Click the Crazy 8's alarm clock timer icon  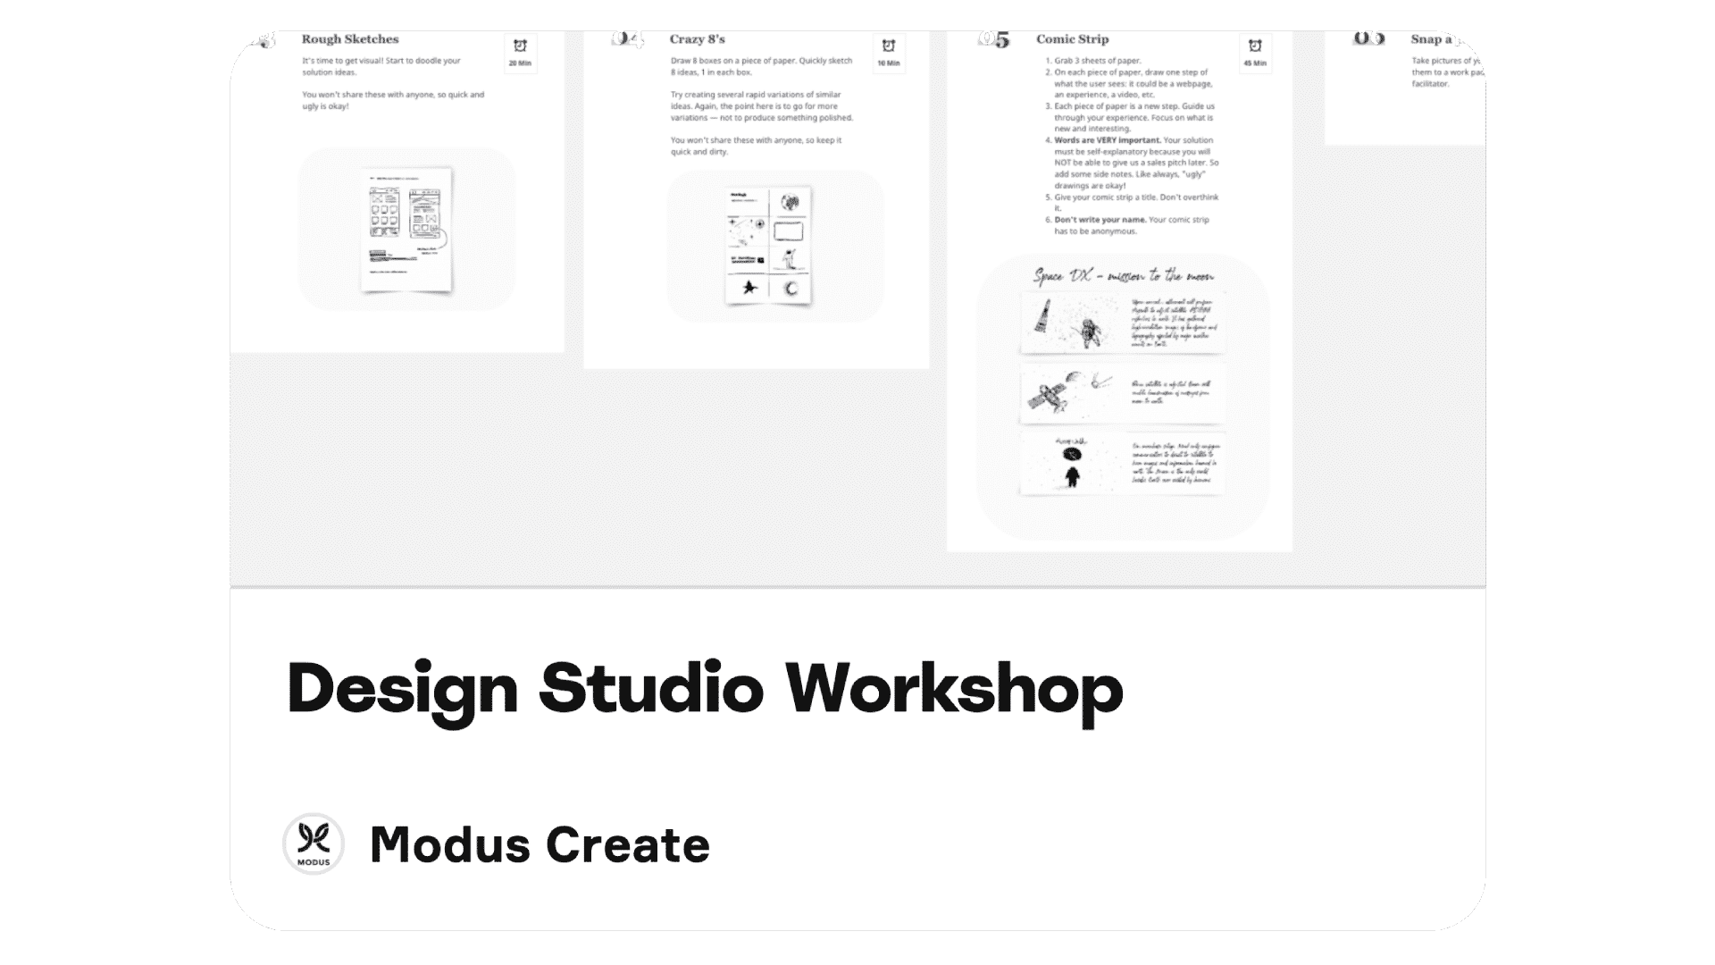(x=888, y=46)
